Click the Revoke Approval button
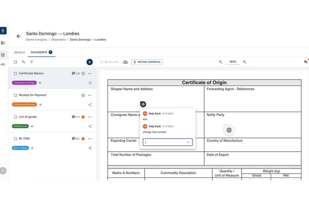Screen dimensions: 309x206 click(147, 62)
